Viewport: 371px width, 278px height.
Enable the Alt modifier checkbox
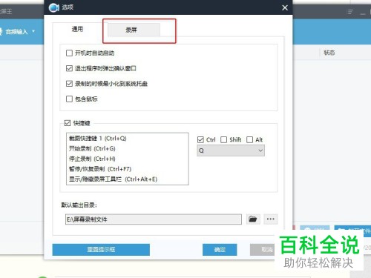pos(250,140)
